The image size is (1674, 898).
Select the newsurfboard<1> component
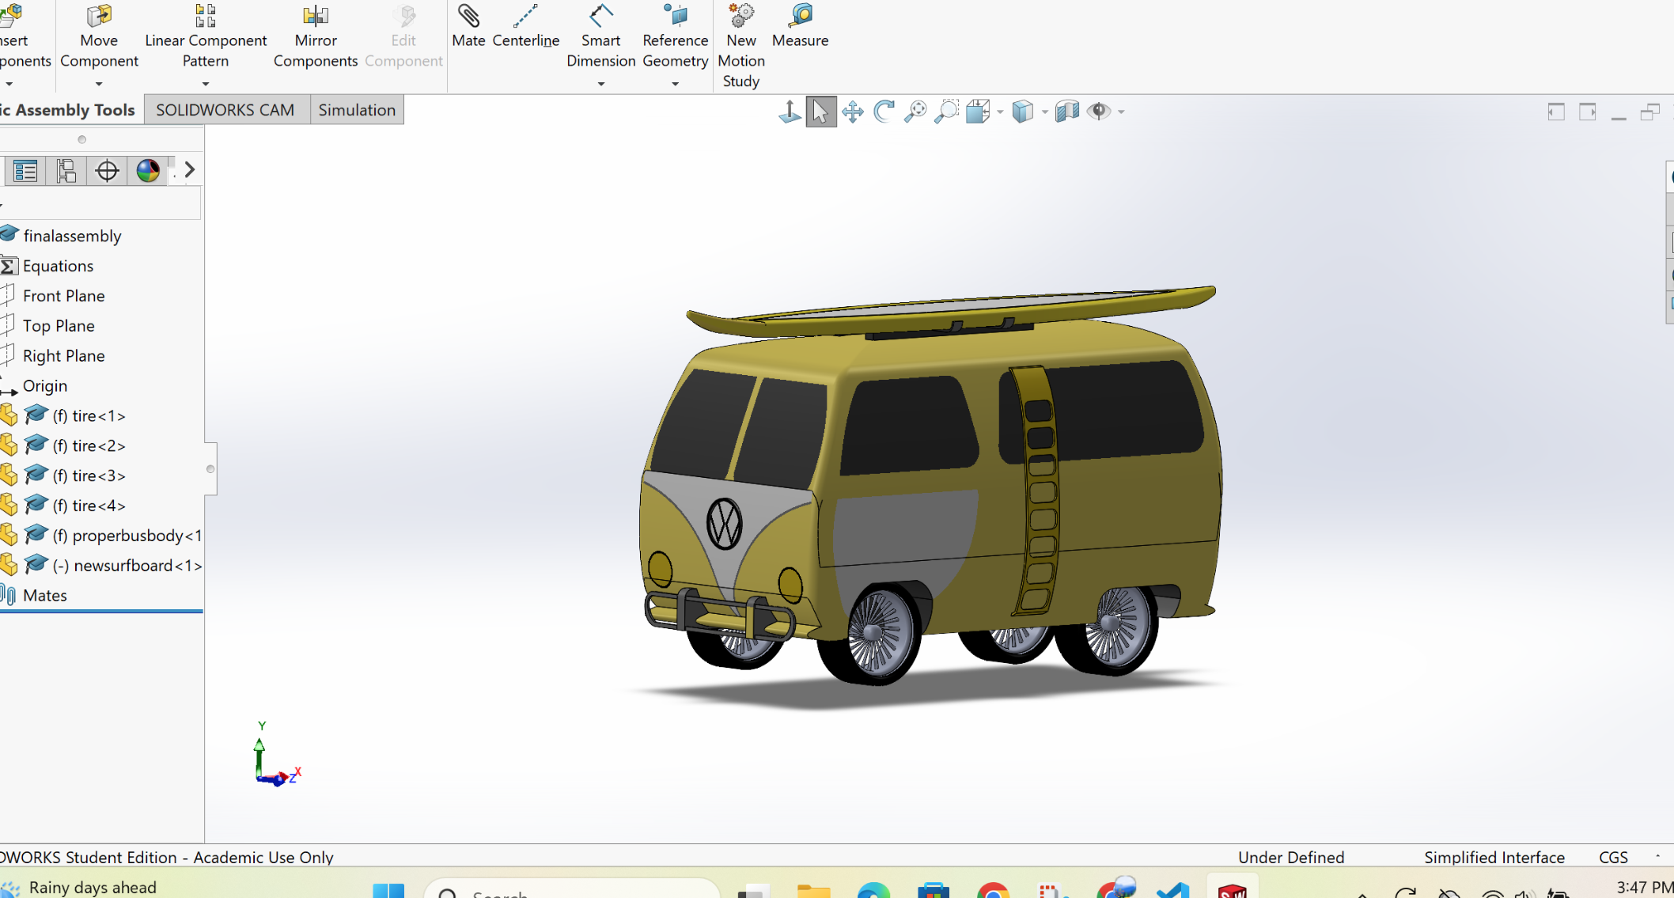(x=127, y=566)
